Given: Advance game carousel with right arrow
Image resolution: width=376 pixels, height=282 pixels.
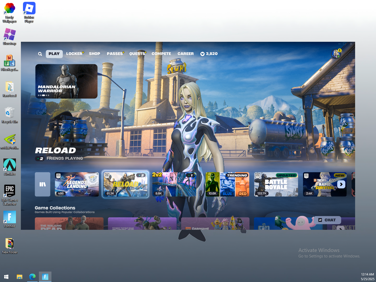Looking at the screenshot, I should [341, 184].
